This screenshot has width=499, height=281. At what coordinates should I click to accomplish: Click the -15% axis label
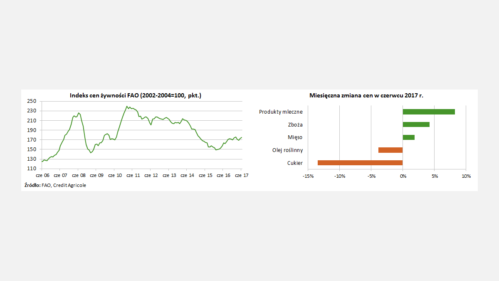308,176
